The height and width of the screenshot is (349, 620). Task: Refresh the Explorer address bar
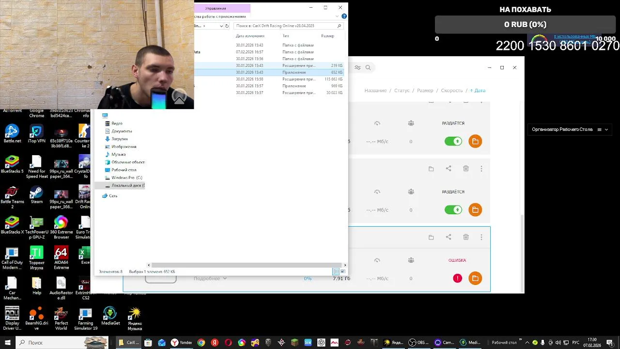[227, 26]
